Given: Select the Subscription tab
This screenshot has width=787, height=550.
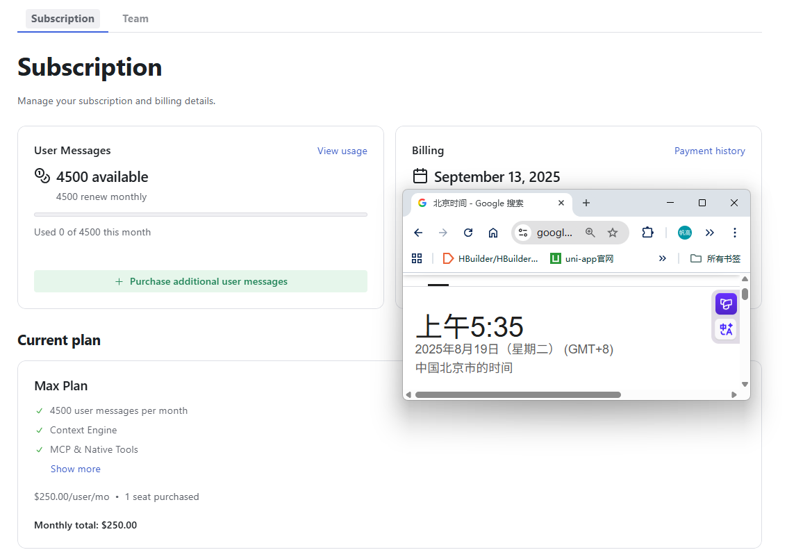Looking at the screenshot, I should (63, 19).
